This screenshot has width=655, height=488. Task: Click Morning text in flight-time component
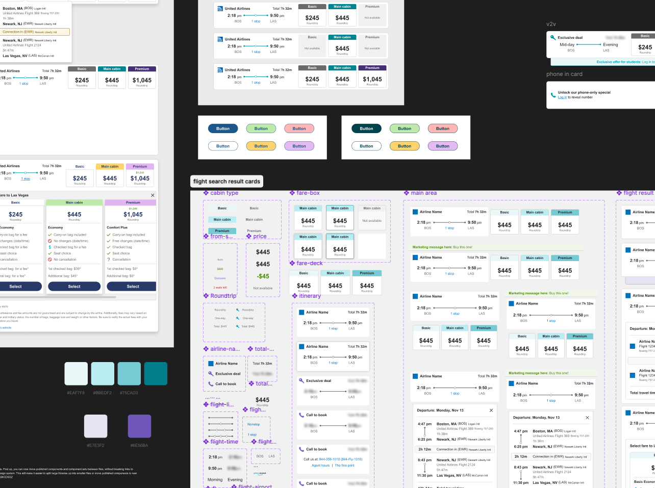(215, 479)
